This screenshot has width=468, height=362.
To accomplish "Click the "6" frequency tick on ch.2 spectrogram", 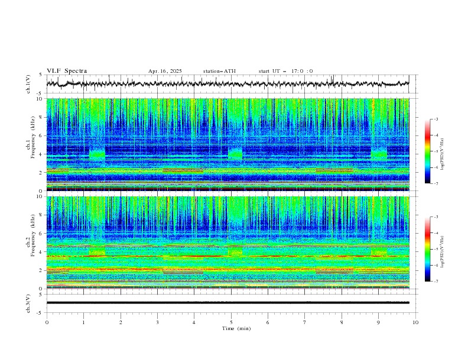I will (x=41, y=234).
